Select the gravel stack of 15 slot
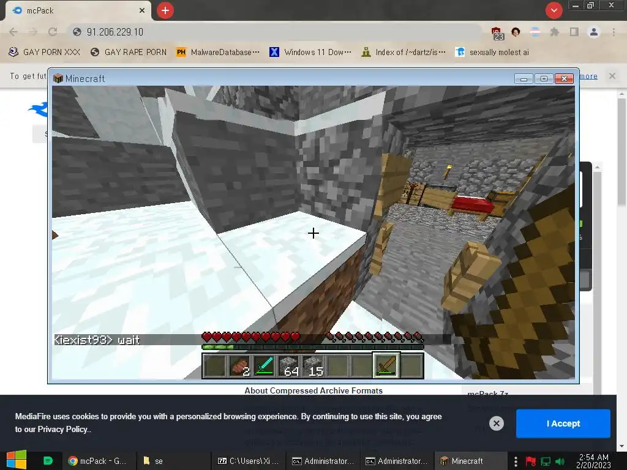 click(313, 366)
